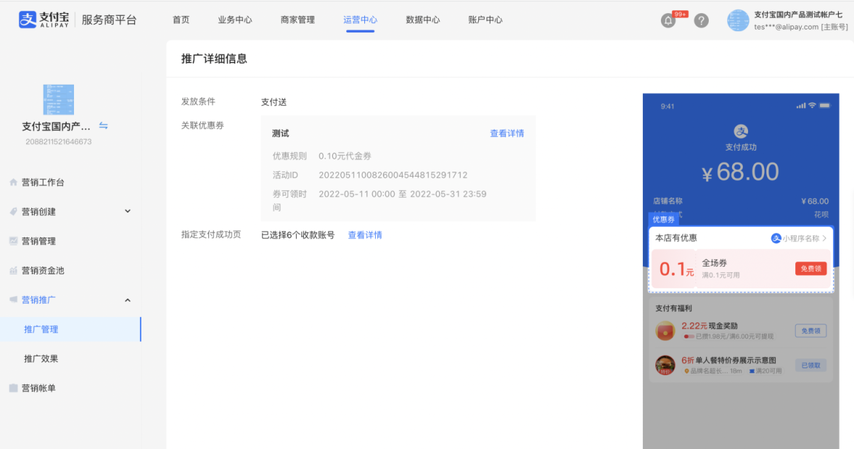The image size is (854, 449).
Task: Click the 服务商平台 platform title
Action: pos(109,20)
